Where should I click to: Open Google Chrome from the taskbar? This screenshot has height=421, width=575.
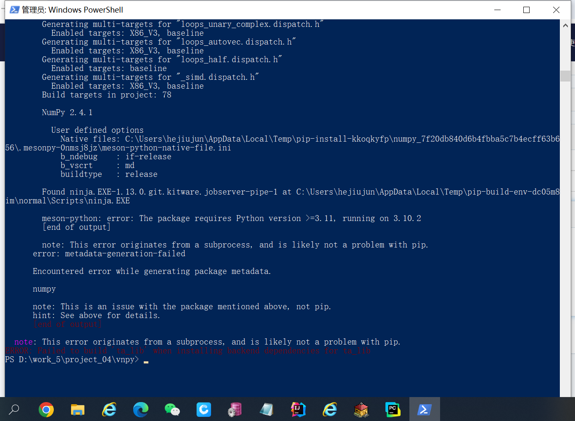point(46,409)
